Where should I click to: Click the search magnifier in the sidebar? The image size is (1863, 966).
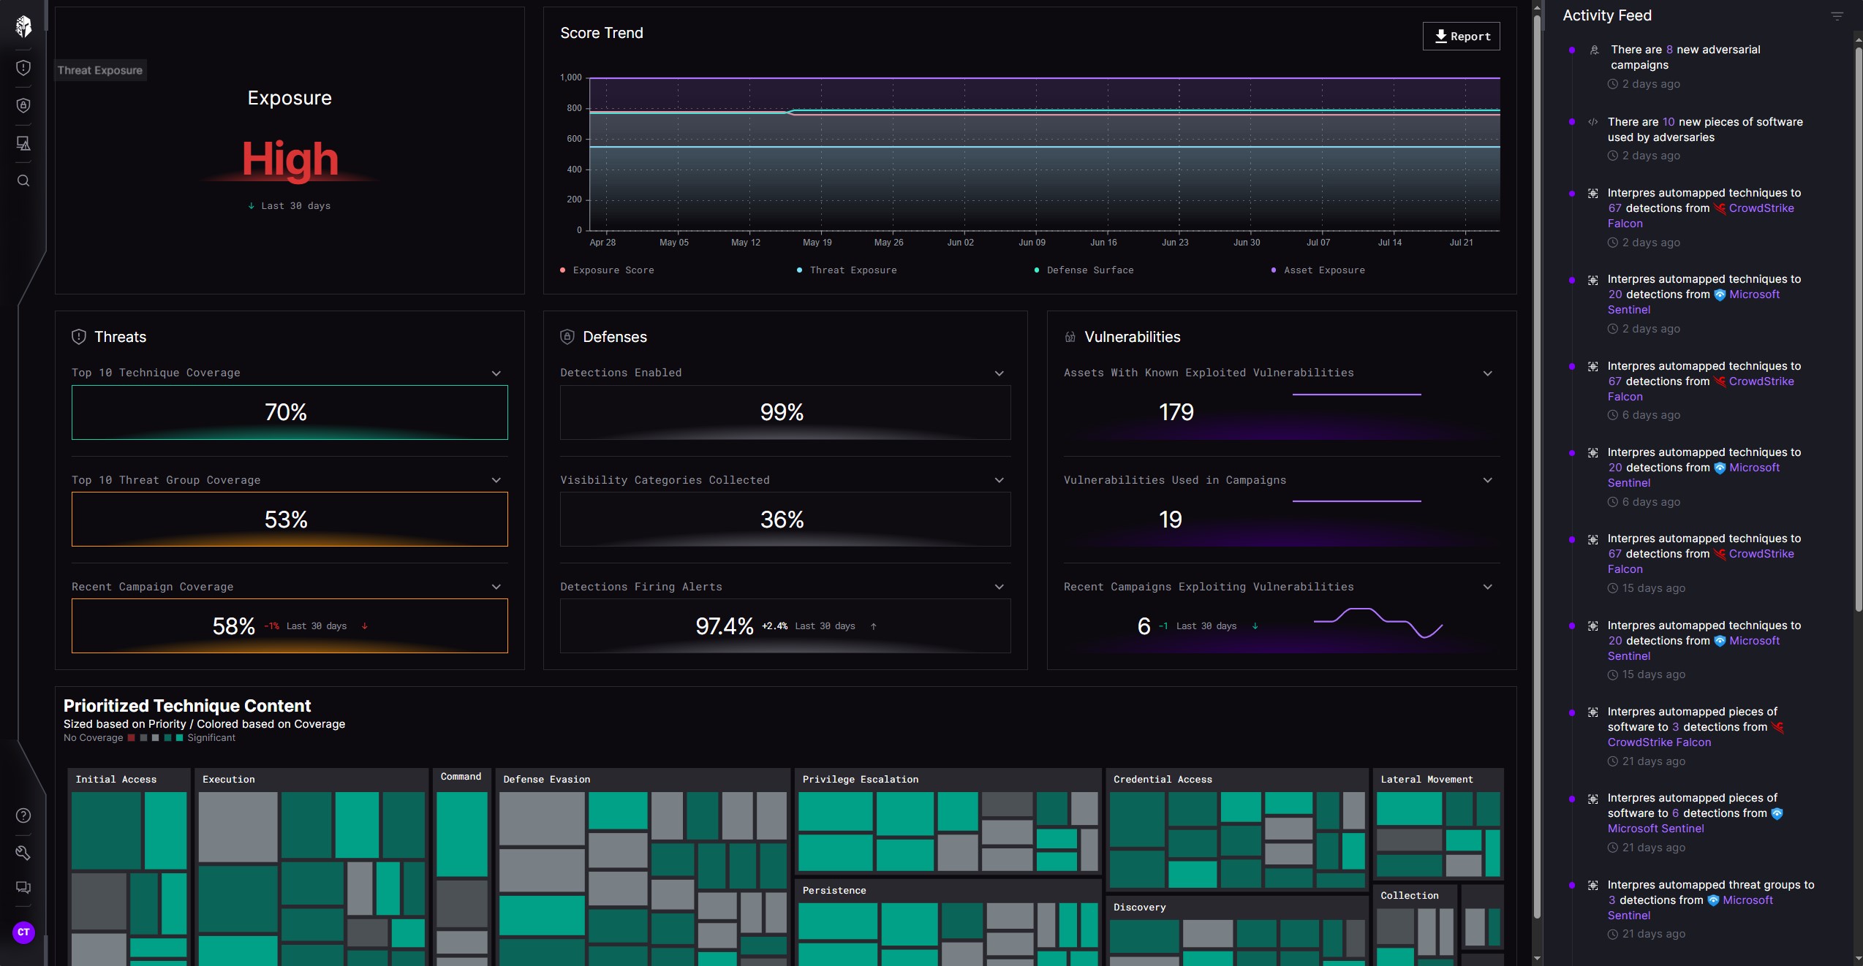23,180
